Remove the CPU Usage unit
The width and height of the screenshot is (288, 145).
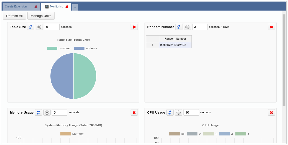tap(271, 113)
